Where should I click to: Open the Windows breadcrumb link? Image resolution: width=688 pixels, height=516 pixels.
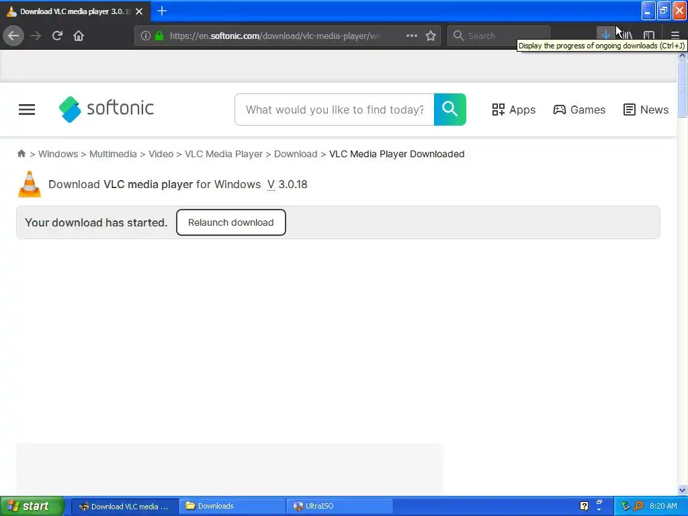tap(58, 154)
